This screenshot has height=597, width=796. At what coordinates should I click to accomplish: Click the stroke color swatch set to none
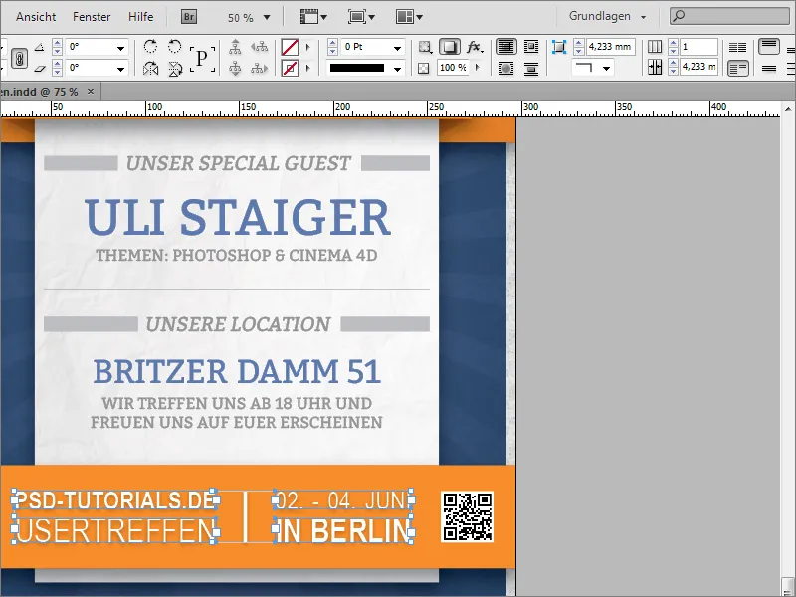290,68
